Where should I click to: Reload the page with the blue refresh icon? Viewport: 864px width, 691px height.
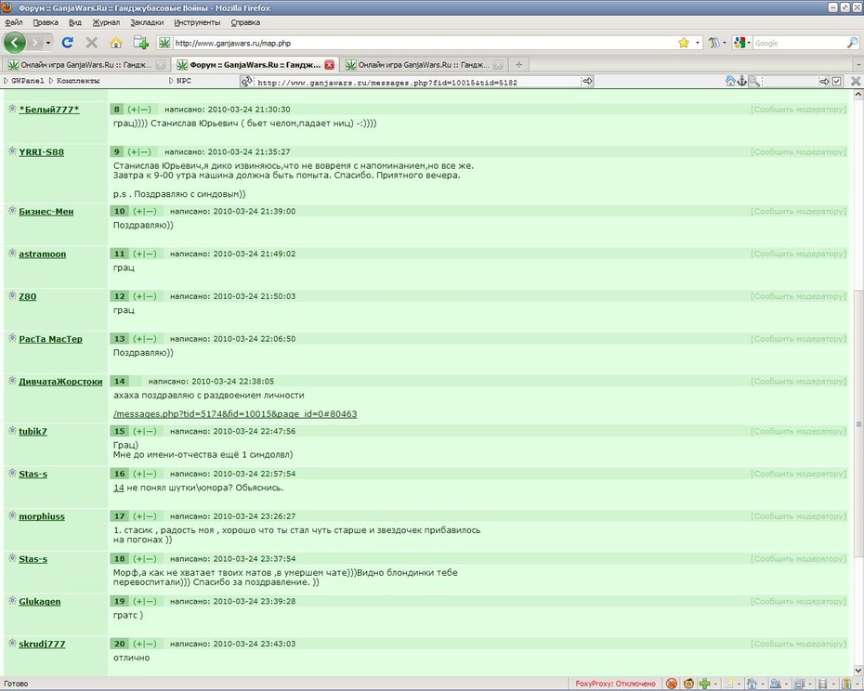[x=67, y=43]
